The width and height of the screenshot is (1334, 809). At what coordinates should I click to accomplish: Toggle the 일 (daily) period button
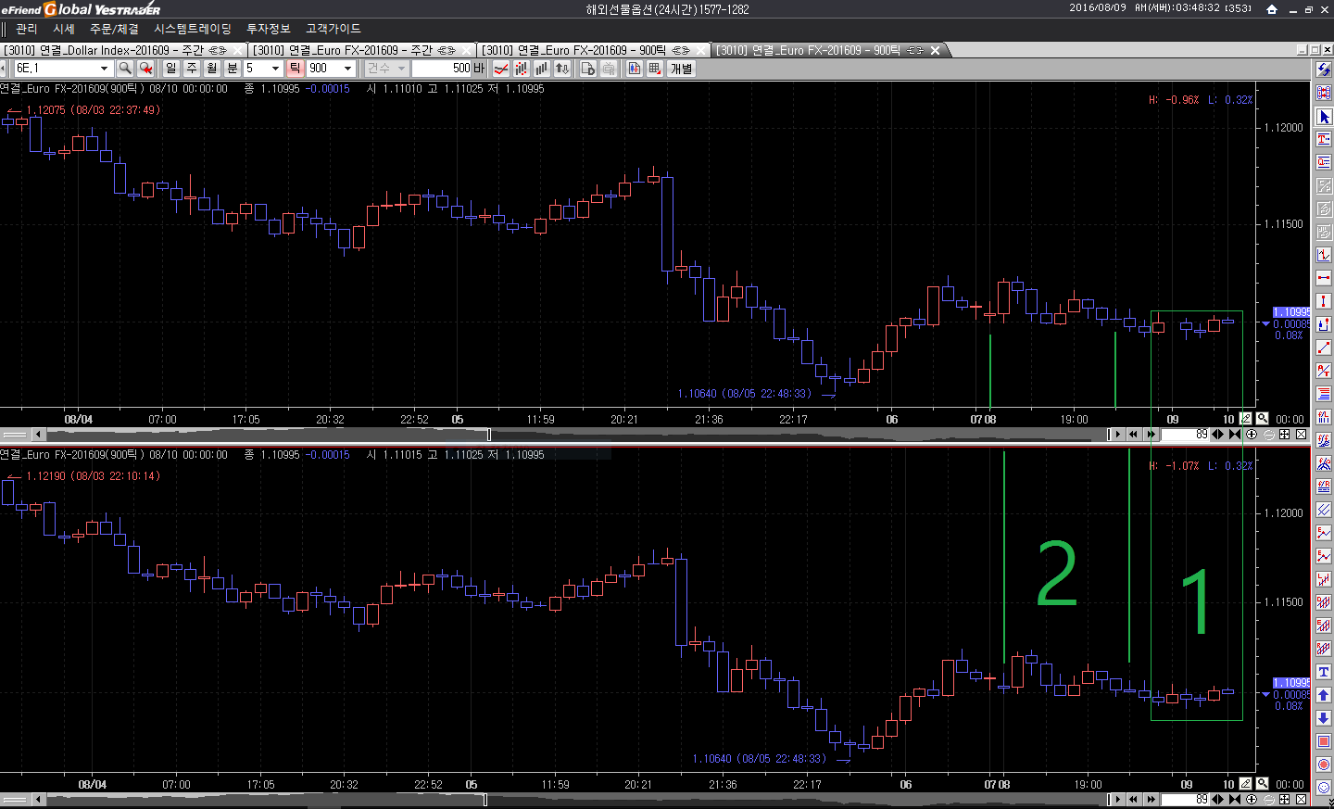(x=171, y=69)
